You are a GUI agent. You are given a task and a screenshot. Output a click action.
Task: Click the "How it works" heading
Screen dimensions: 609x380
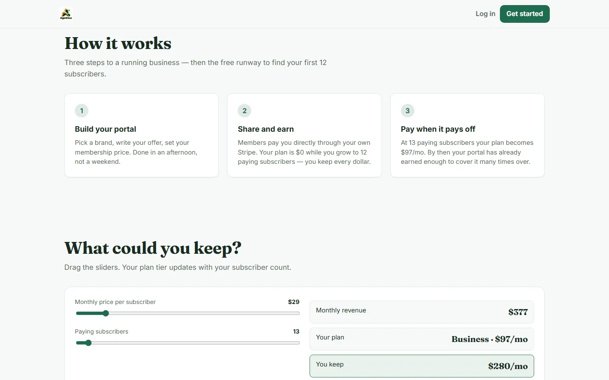118,43
